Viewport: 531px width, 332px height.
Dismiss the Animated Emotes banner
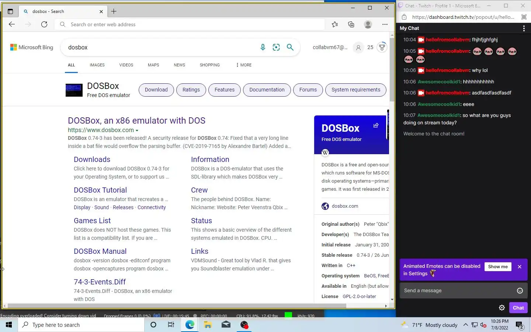(520, 267)
